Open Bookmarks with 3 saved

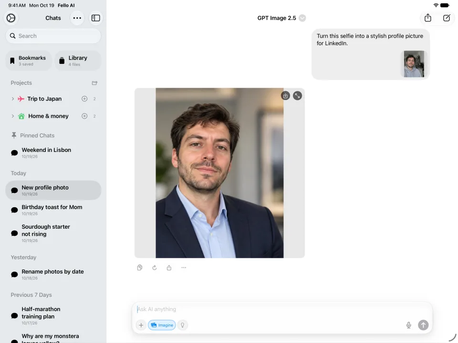29,61
